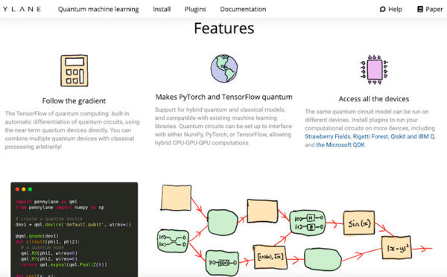Image resolution: width=447 pixels, height=277 pixels.
Task: Follow the Microsoft QDK link
Action: pyautogui.click(x=340, y=144)
